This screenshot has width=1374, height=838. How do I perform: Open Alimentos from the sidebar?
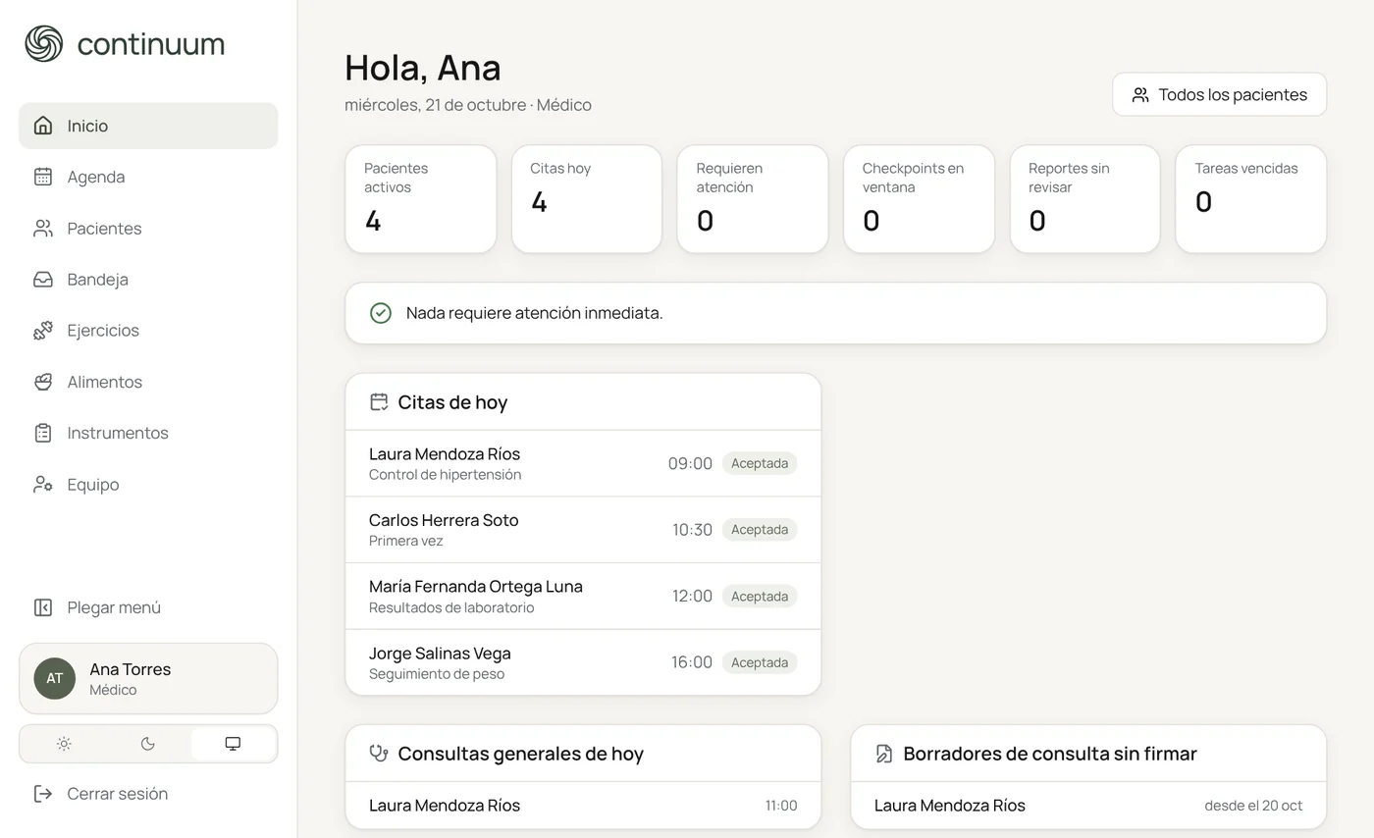click(x=148, y=382)
